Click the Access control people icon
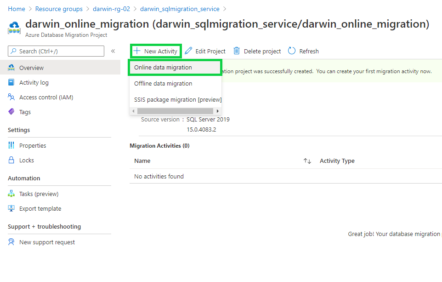The height and width of the screenshot is (282, 442). tap(11, 97)
